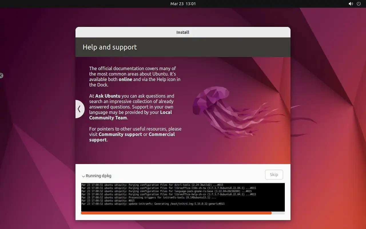Click the "For pointers to other useful resources" paragraph
Image resolution: width=366 pixels, height=229 pixels.
pos(135,134)
